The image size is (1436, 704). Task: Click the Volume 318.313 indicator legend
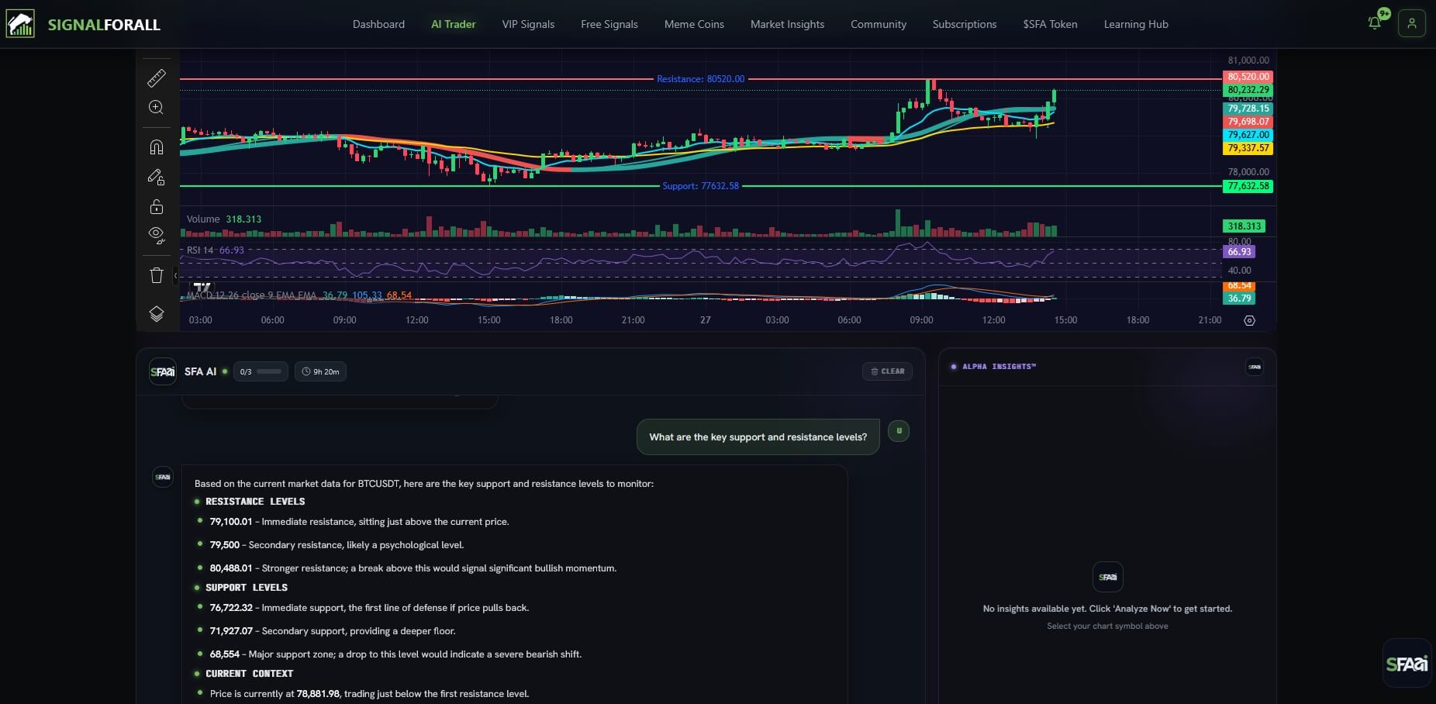tap(224, 219)
